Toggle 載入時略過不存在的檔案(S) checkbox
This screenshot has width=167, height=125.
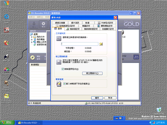pyautogui.click(x=64, y=84)
